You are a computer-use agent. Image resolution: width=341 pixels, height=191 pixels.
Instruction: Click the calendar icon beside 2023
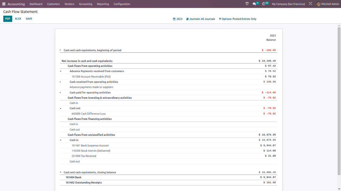(174, 19)
